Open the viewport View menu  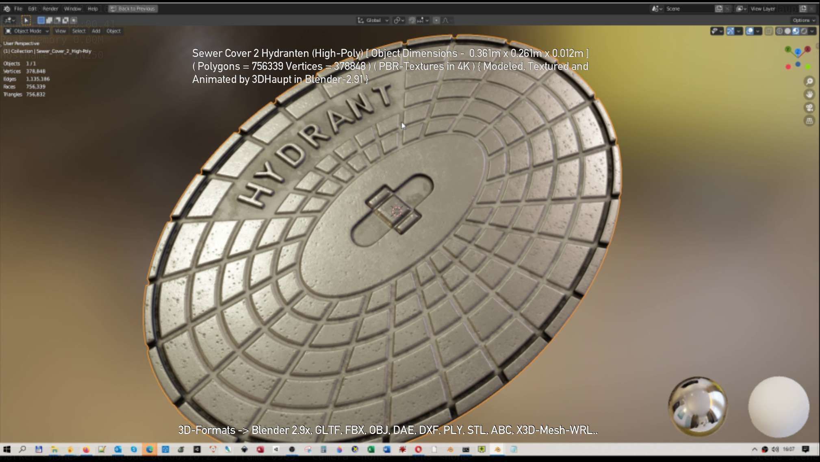pyautogui.click(x=61, y=31)
